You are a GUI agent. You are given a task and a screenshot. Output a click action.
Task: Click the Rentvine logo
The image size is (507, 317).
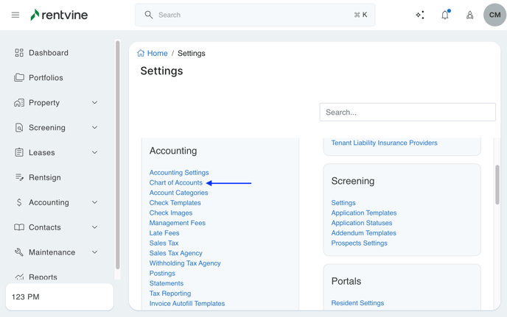[x=59, y=15]
